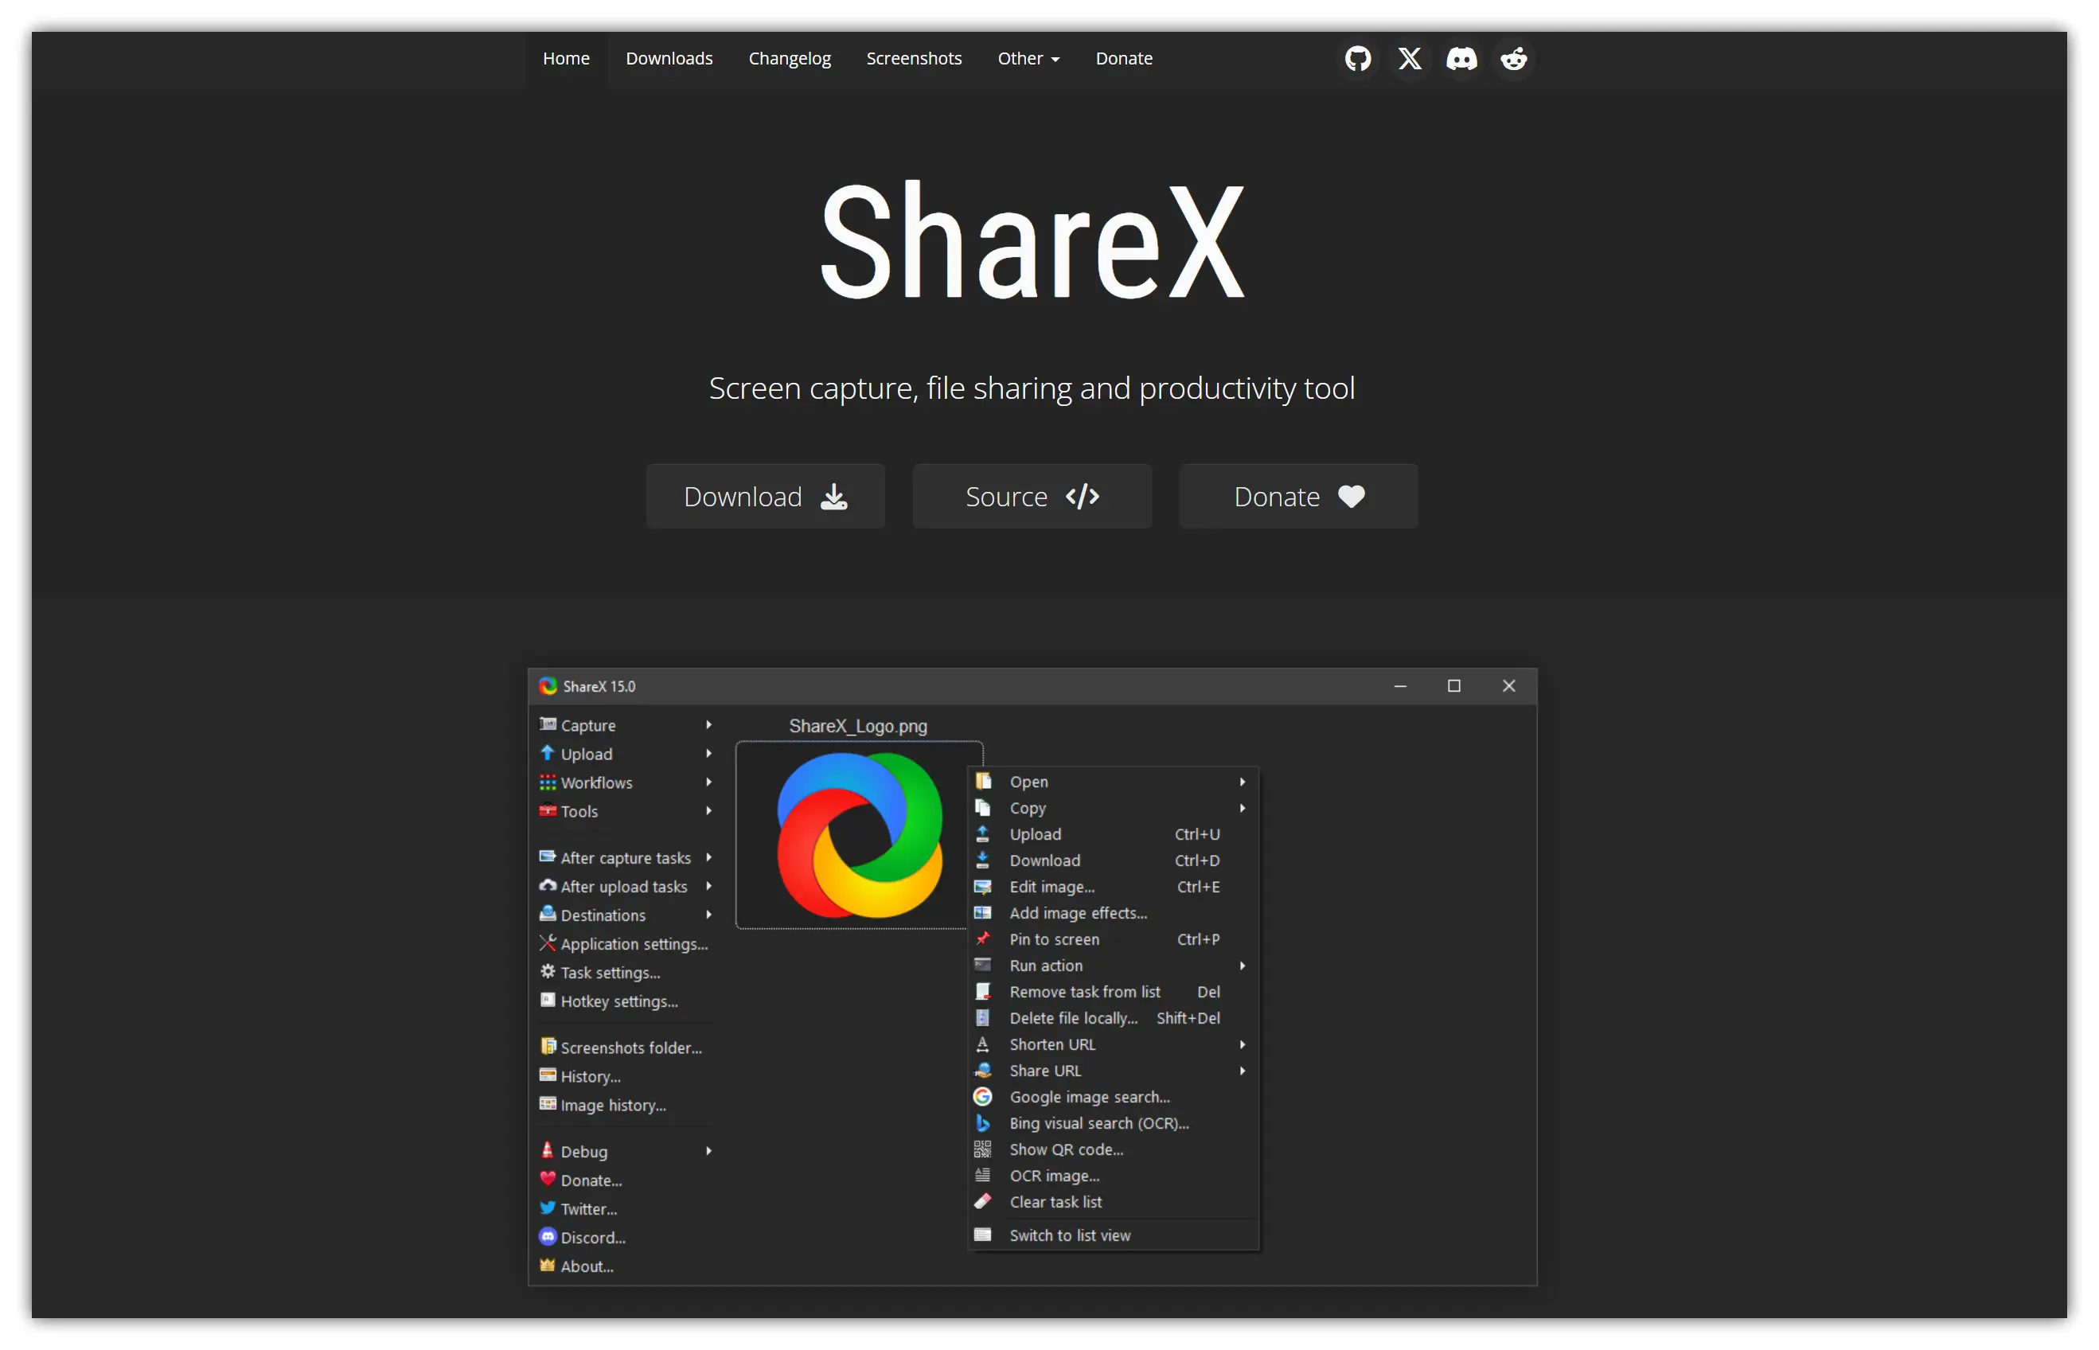Click the Show QR code icon
The width and height of the screenshot is (2099, 1350).
(982, 1149)
